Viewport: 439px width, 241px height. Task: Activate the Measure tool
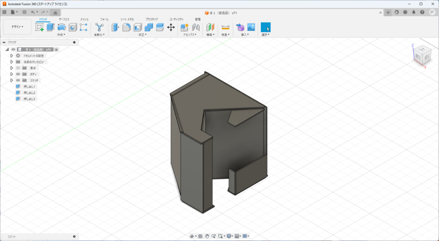pos(226,27)
